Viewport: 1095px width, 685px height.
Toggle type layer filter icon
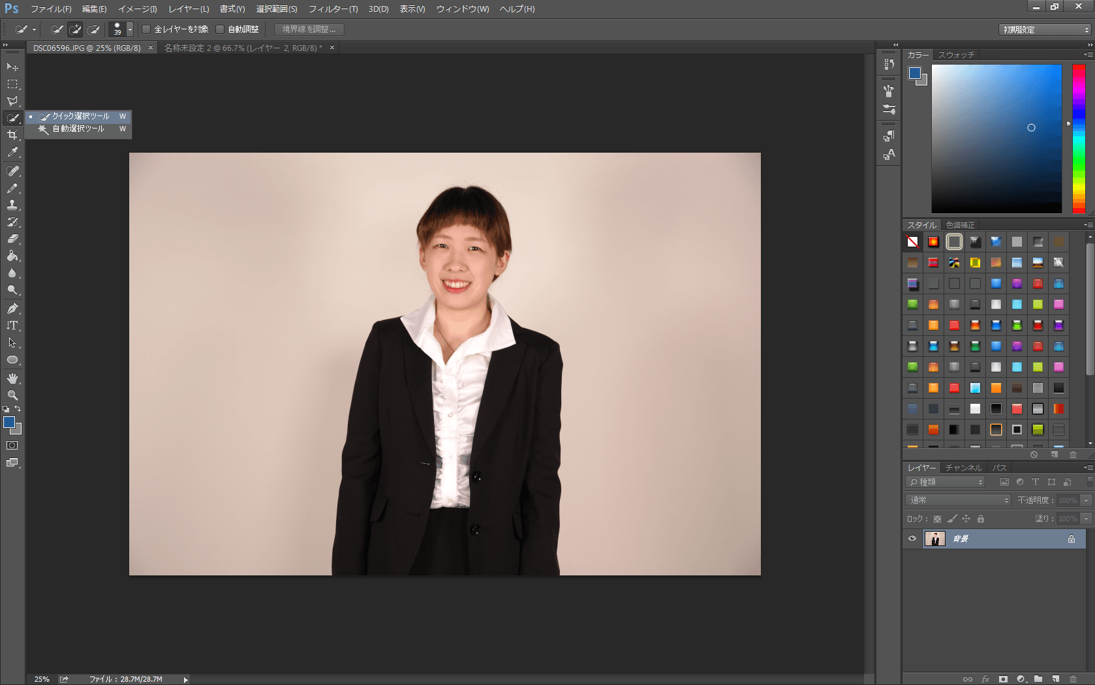click(x=1036, y=482)
